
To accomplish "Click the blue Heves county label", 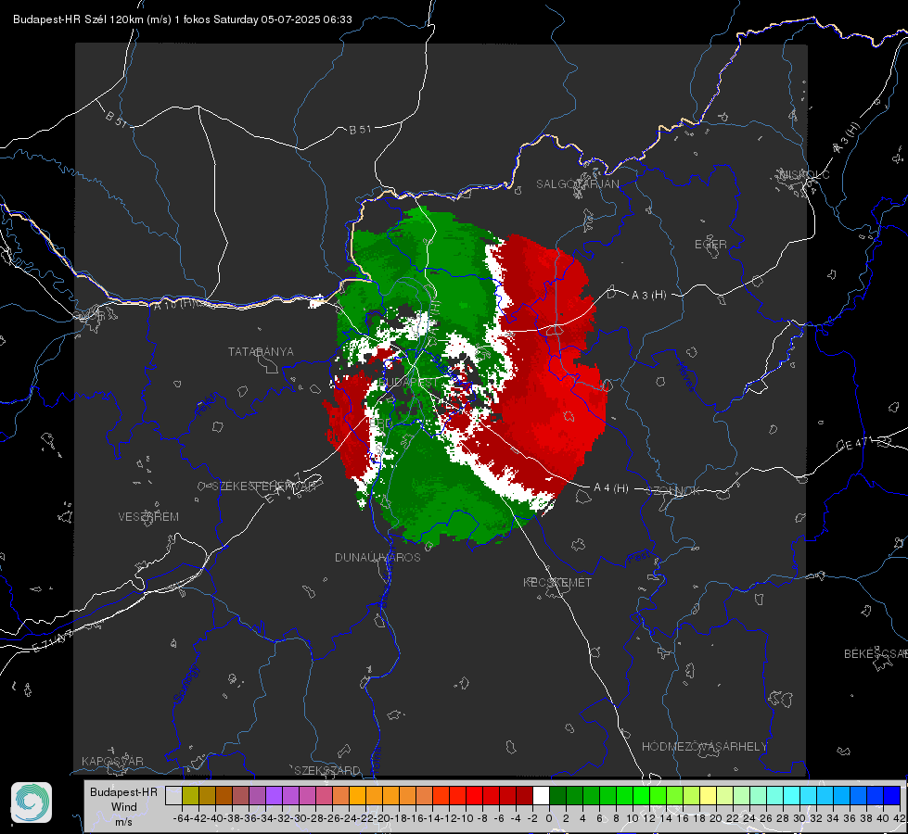I will coord(686,376).
